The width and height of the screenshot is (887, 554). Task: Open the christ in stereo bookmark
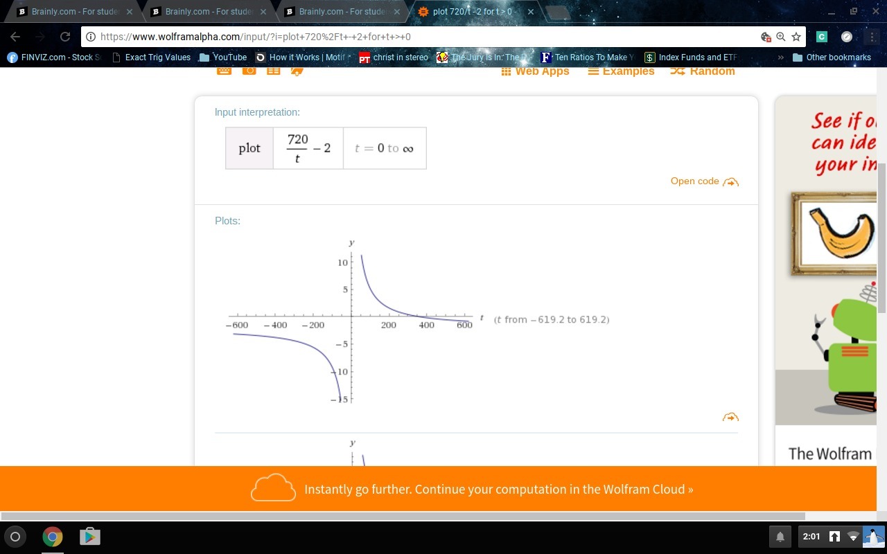coord(394,57)
